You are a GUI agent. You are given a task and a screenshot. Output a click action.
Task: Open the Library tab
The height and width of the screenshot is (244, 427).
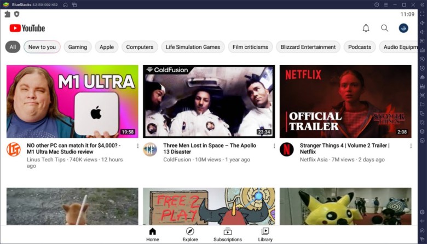pyautogui.click(x=266, y=235)
